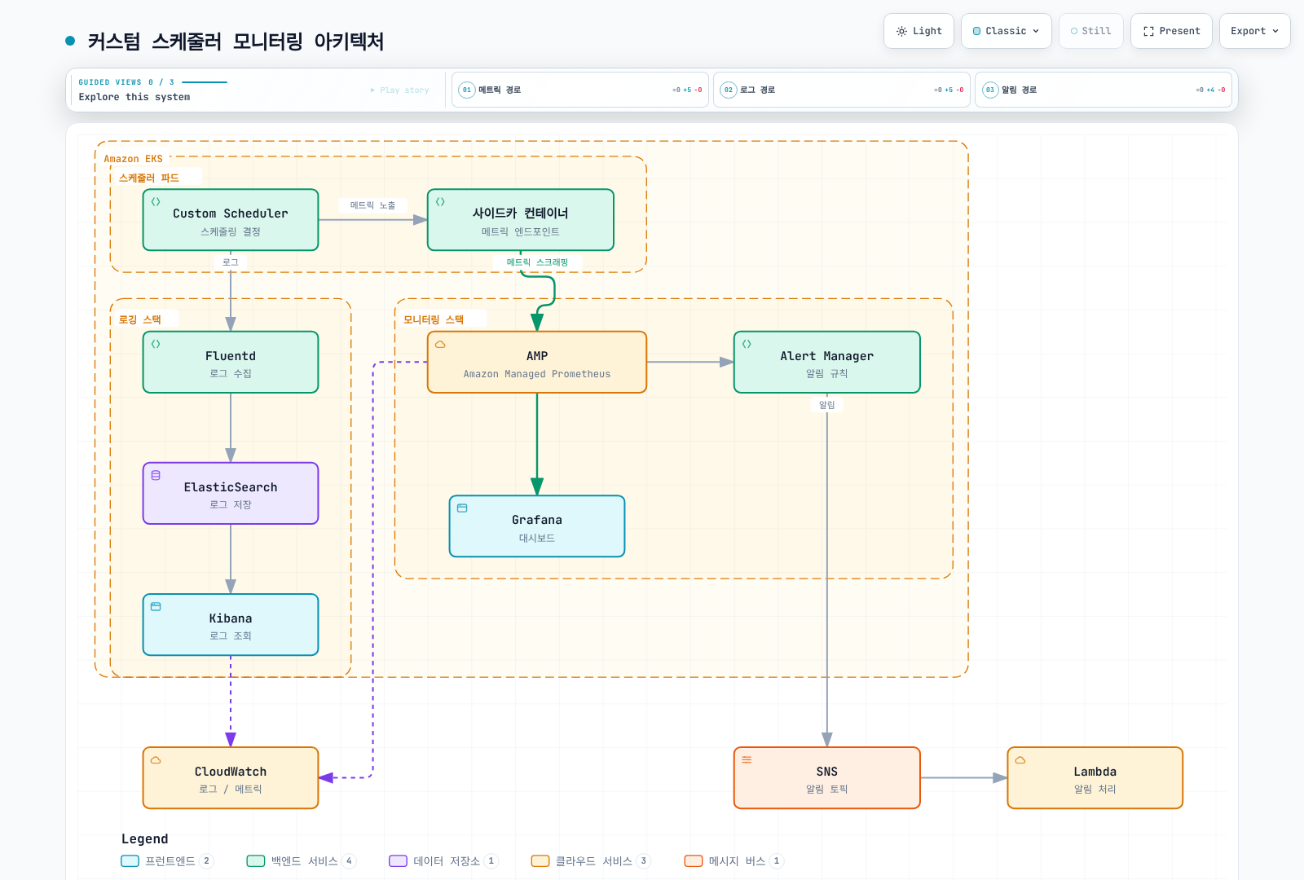Click the queue icon on SNS node
1304x880 pixels.
(x=747, y=759)
